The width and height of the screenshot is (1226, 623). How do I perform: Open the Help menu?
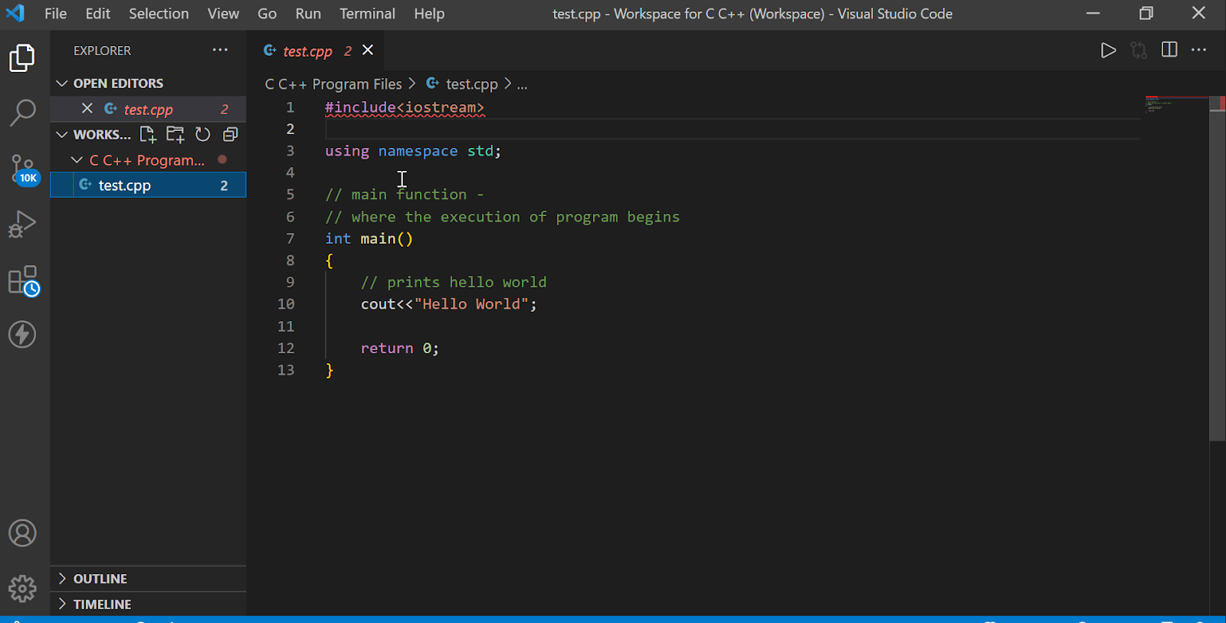pos(429,14)
